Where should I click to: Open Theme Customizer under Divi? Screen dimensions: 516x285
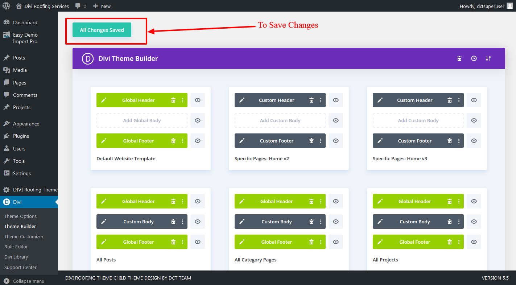(x=24, y=236)
